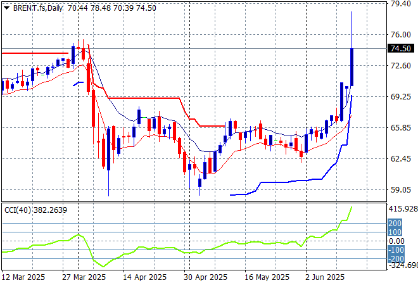The height and width of the screenshot is (285, 418).
Task: Click the 65.85 price axis label
Action: tap(401, 127)
